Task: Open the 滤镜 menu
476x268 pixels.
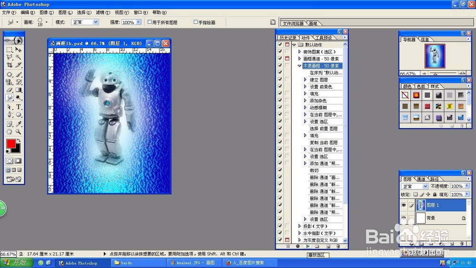Action: tap(103, 12)
